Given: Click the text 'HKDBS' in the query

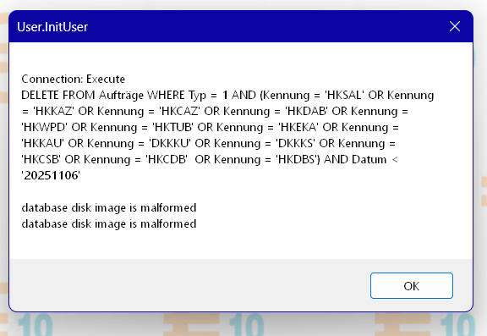Looking at the screenshot, I should (x=298, y=159).
